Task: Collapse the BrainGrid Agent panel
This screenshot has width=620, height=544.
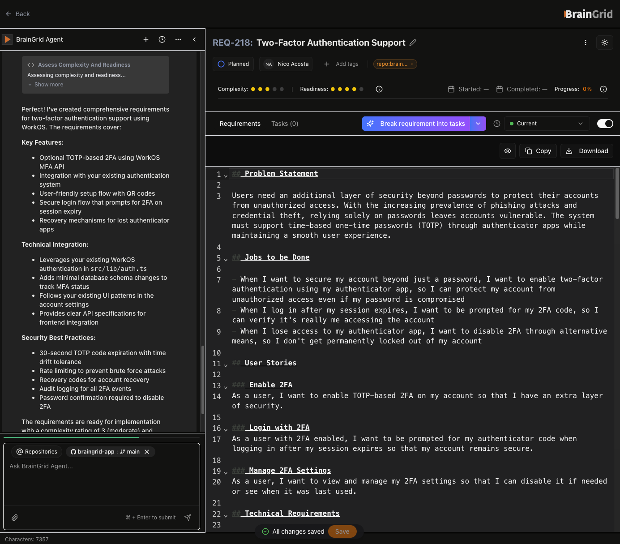Action: click(194, 39)
